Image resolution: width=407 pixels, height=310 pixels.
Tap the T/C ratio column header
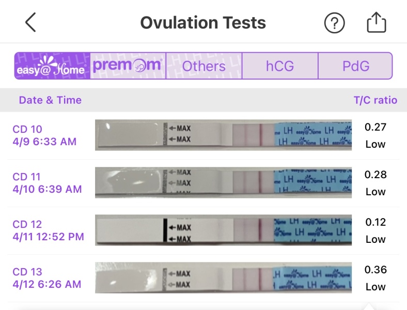click(x=375, y=100)
